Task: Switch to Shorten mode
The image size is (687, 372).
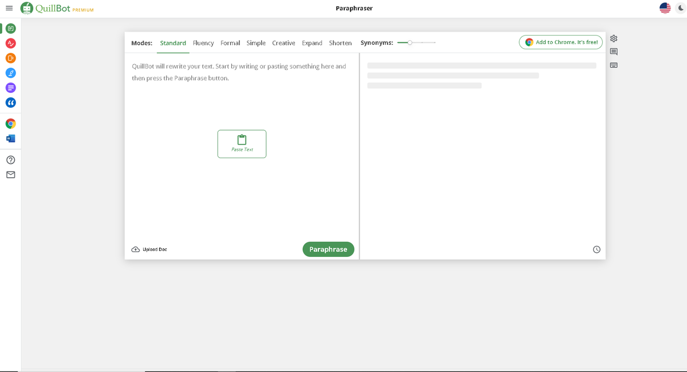Action: 340,43
